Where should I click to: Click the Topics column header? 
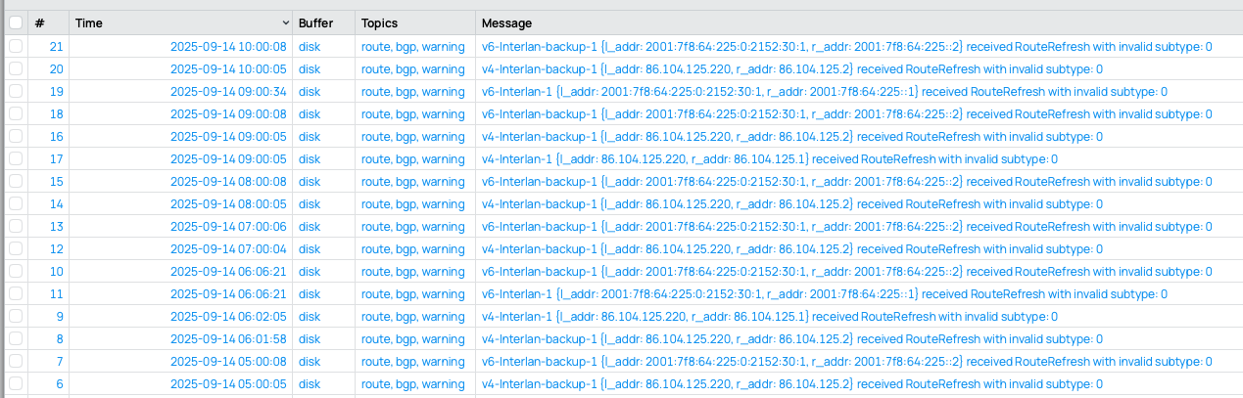click(379, 22)
